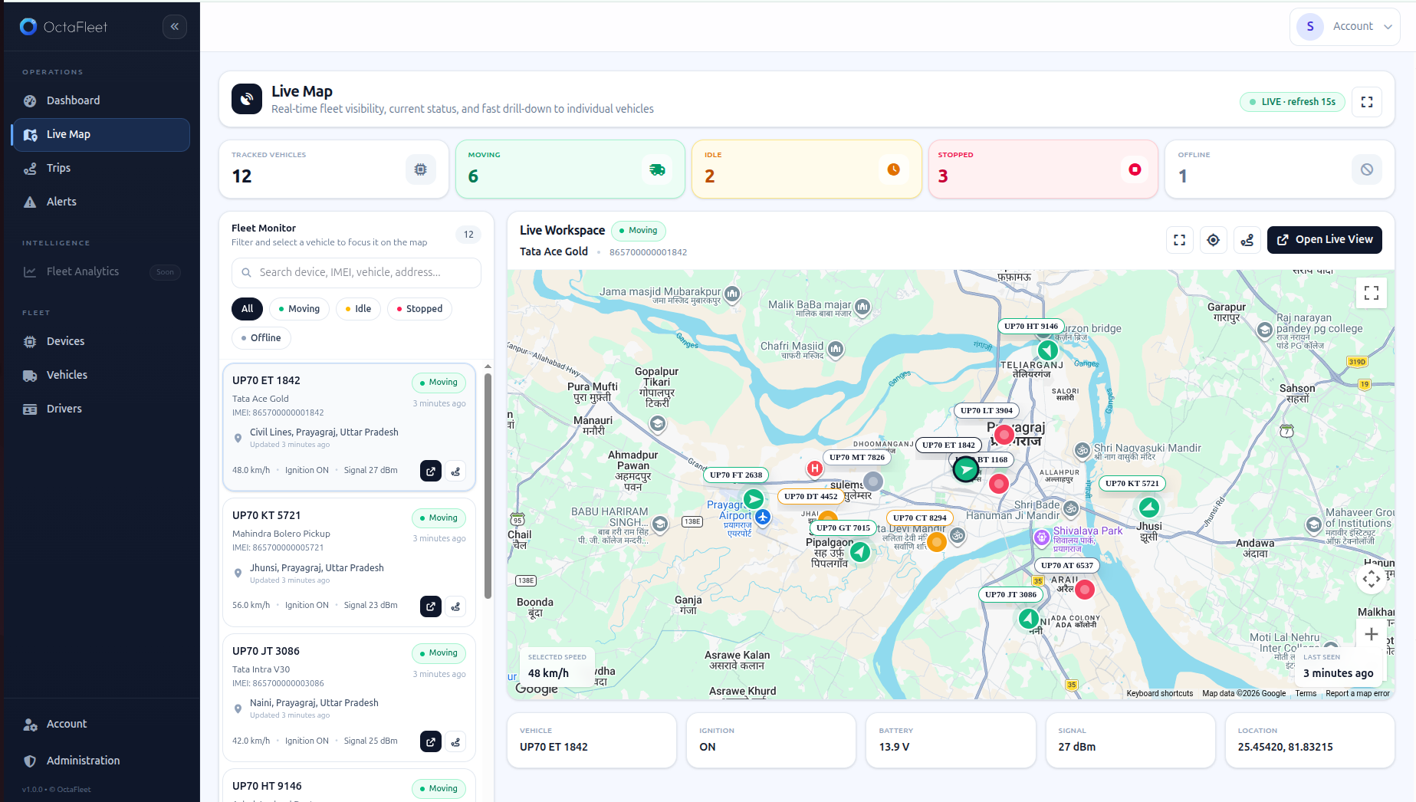Select the All filter chip
Image resolution: width=1416 pixels, height=802 pixels.
click(247, 309)
